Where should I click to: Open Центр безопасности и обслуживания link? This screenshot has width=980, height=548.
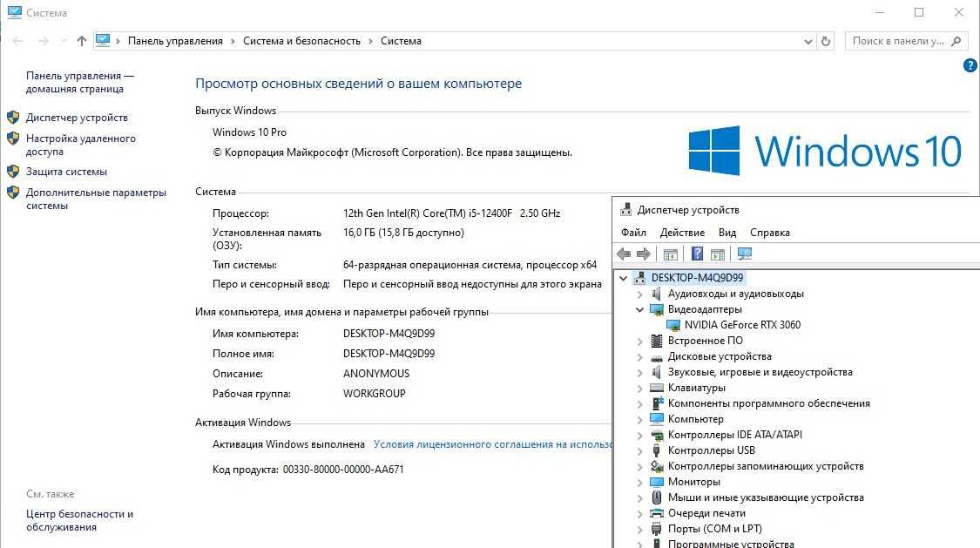[79, 520]
